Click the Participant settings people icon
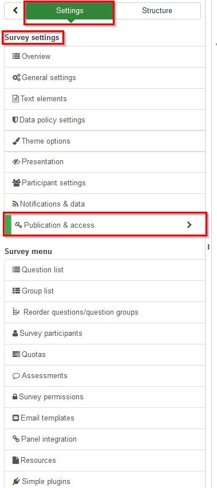The height and width of the screenshot is (488, 217). tap(16, 182)
